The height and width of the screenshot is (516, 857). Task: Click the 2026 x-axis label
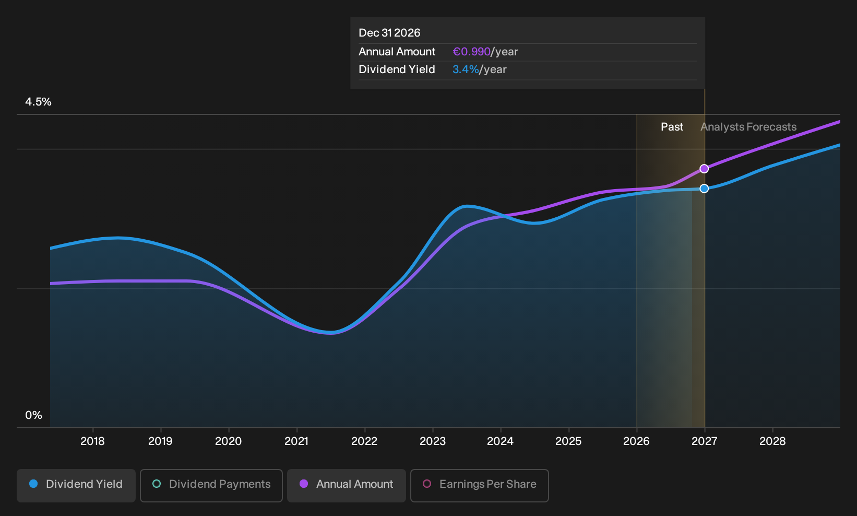(637, 441)
